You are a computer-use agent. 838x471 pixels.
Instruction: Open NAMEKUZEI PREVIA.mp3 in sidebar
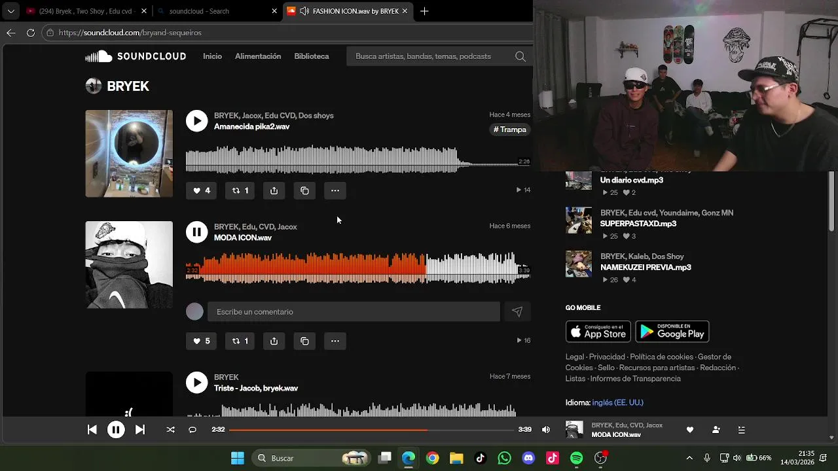point(646,268)
